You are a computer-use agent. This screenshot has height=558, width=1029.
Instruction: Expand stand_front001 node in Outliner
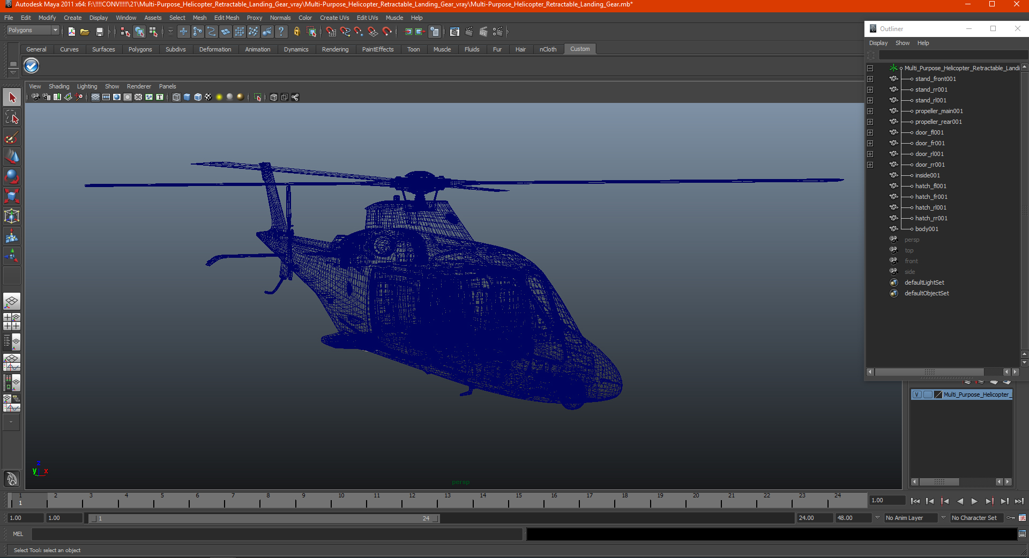(x=870, y=79)
